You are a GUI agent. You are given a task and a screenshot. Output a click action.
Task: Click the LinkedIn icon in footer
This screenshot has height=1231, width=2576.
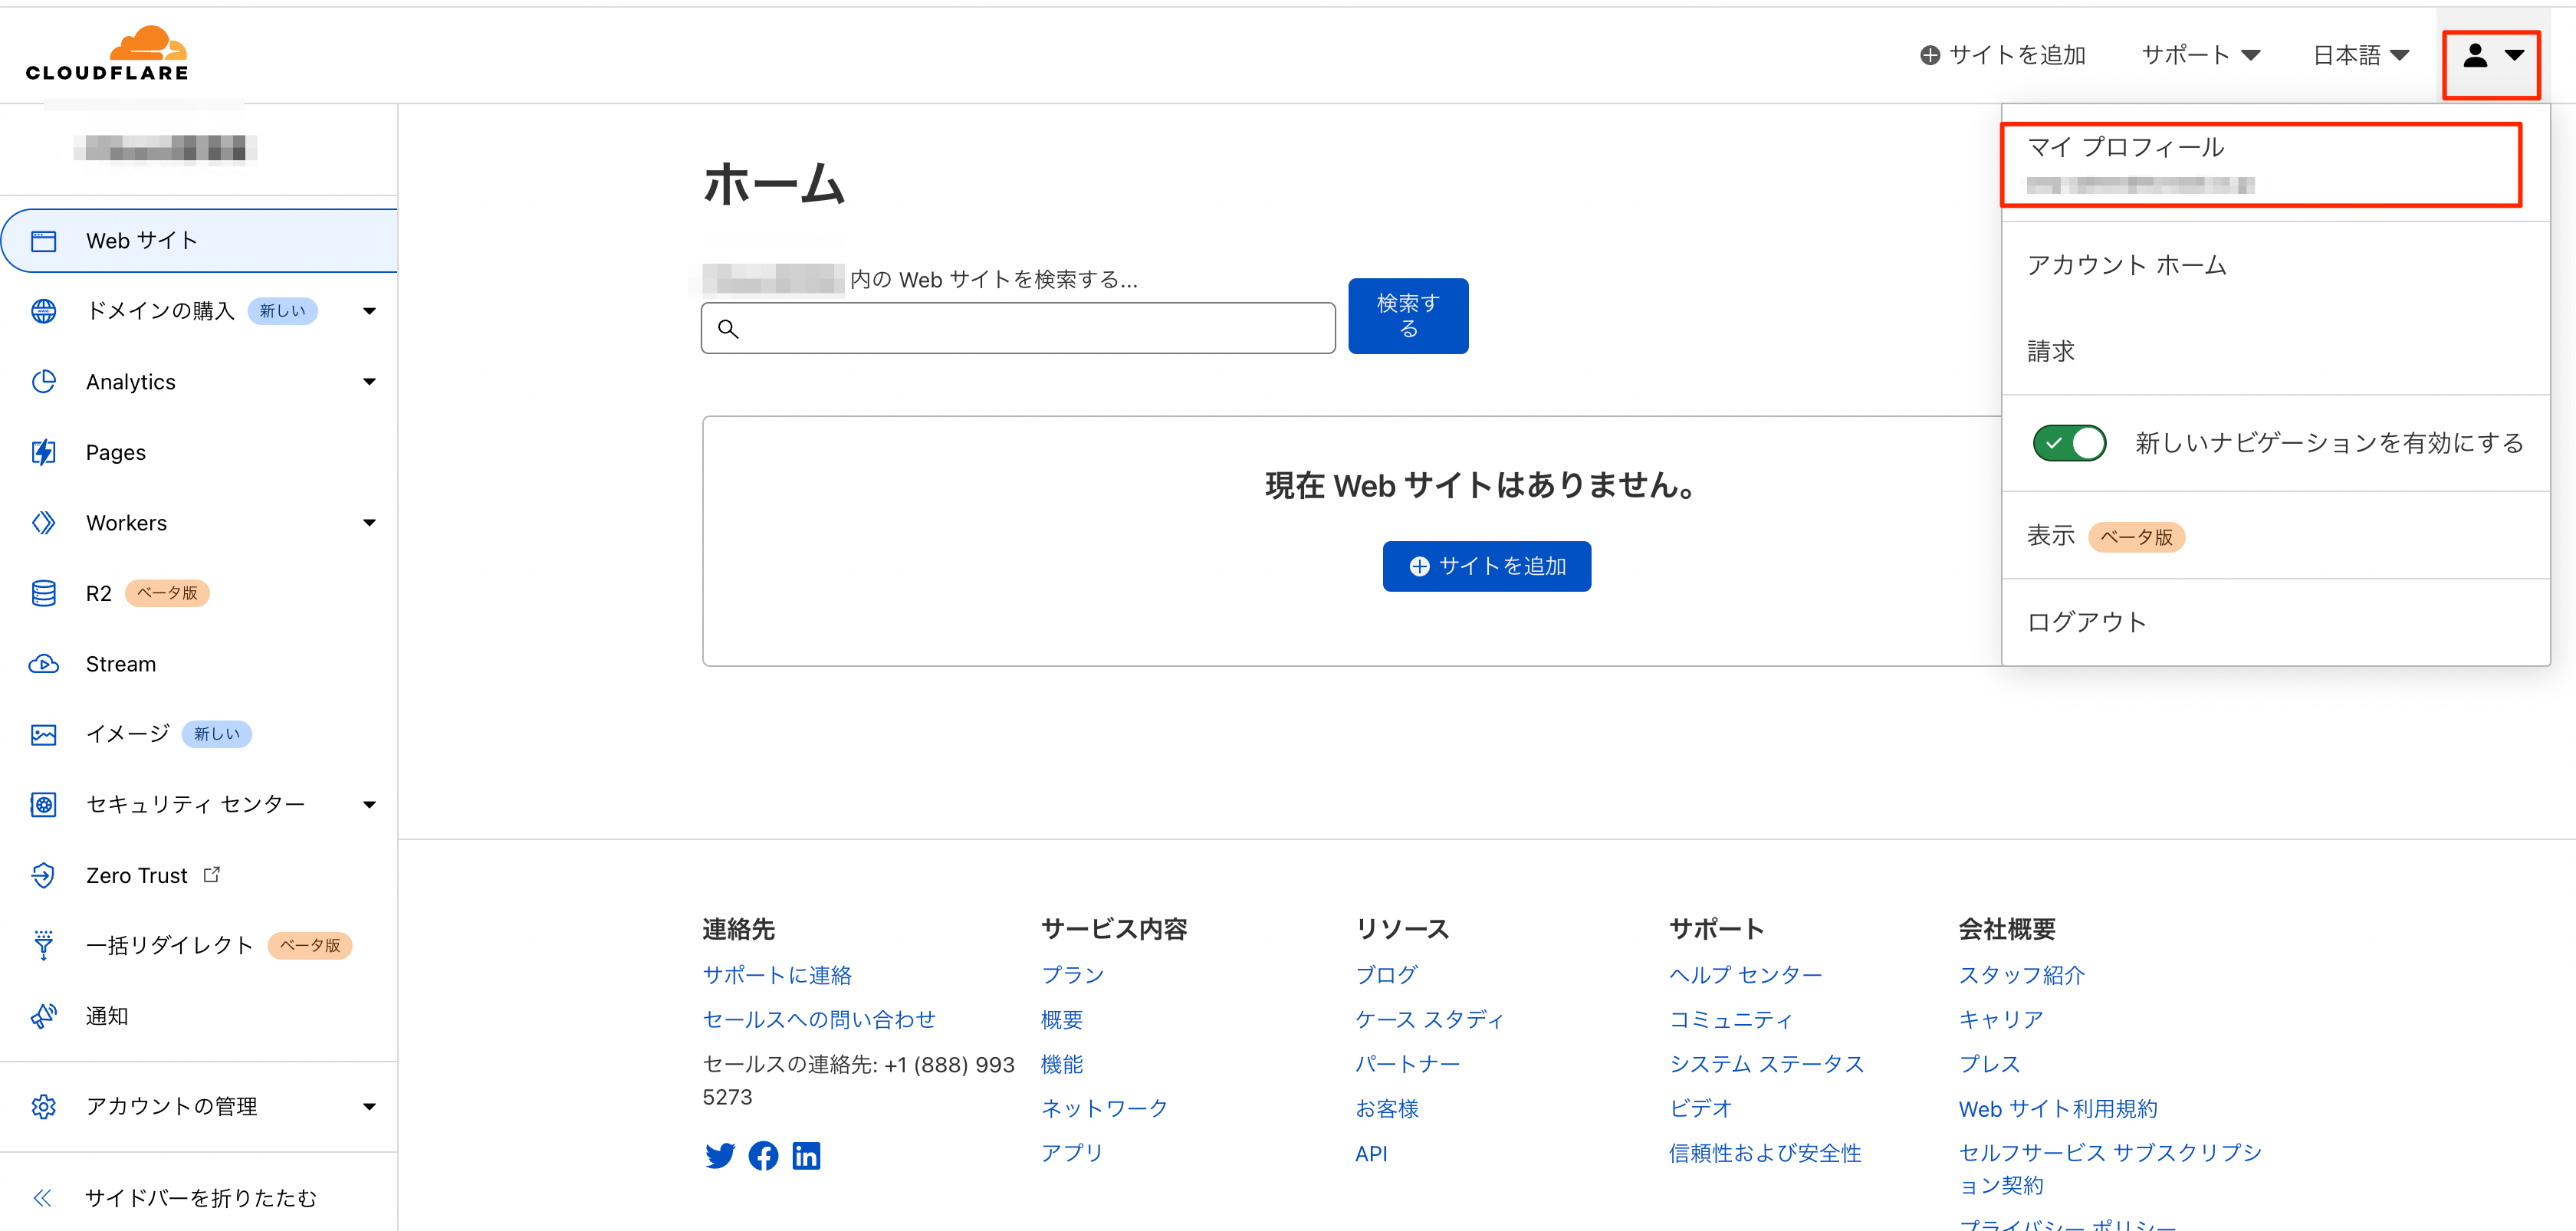pos(806,1156)
